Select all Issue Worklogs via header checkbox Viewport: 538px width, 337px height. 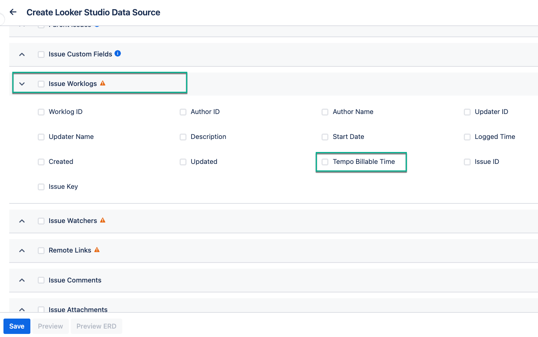pyautogui.click(x=41, y=84)
